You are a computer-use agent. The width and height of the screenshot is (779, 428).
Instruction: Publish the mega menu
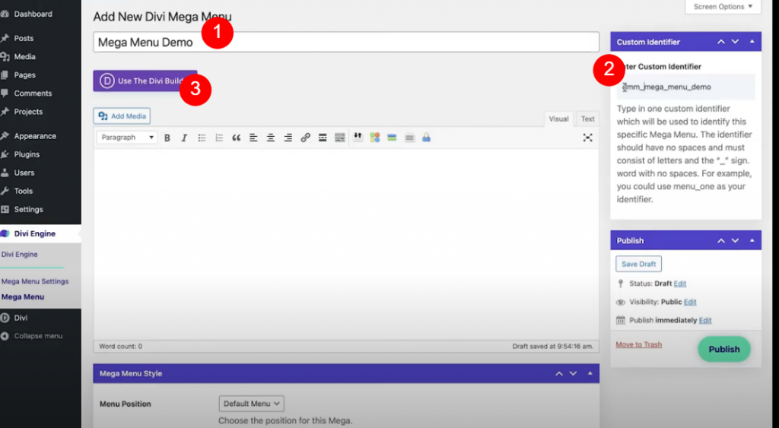click(724, 349)
